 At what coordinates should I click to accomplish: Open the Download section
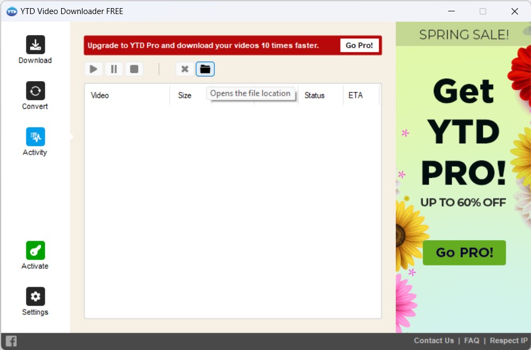pos(35,49)
